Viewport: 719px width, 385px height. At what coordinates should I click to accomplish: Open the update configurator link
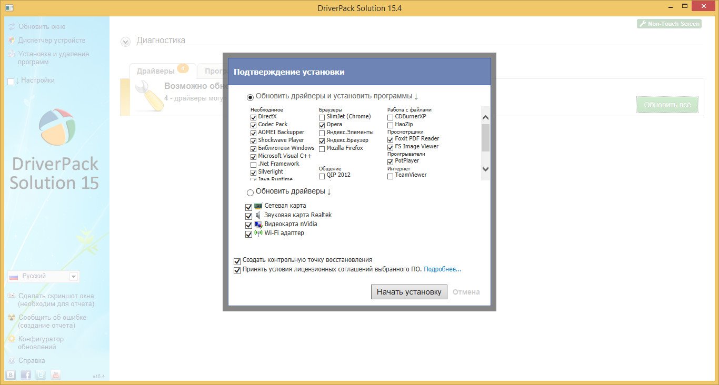(x=41, y=343)
